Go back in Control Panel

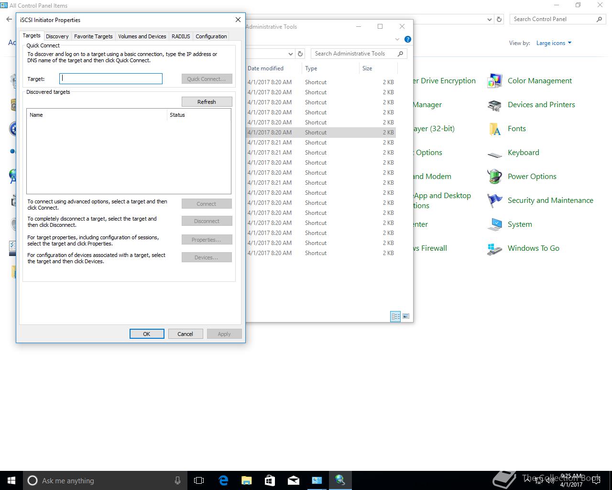click(x=9, y=19)
